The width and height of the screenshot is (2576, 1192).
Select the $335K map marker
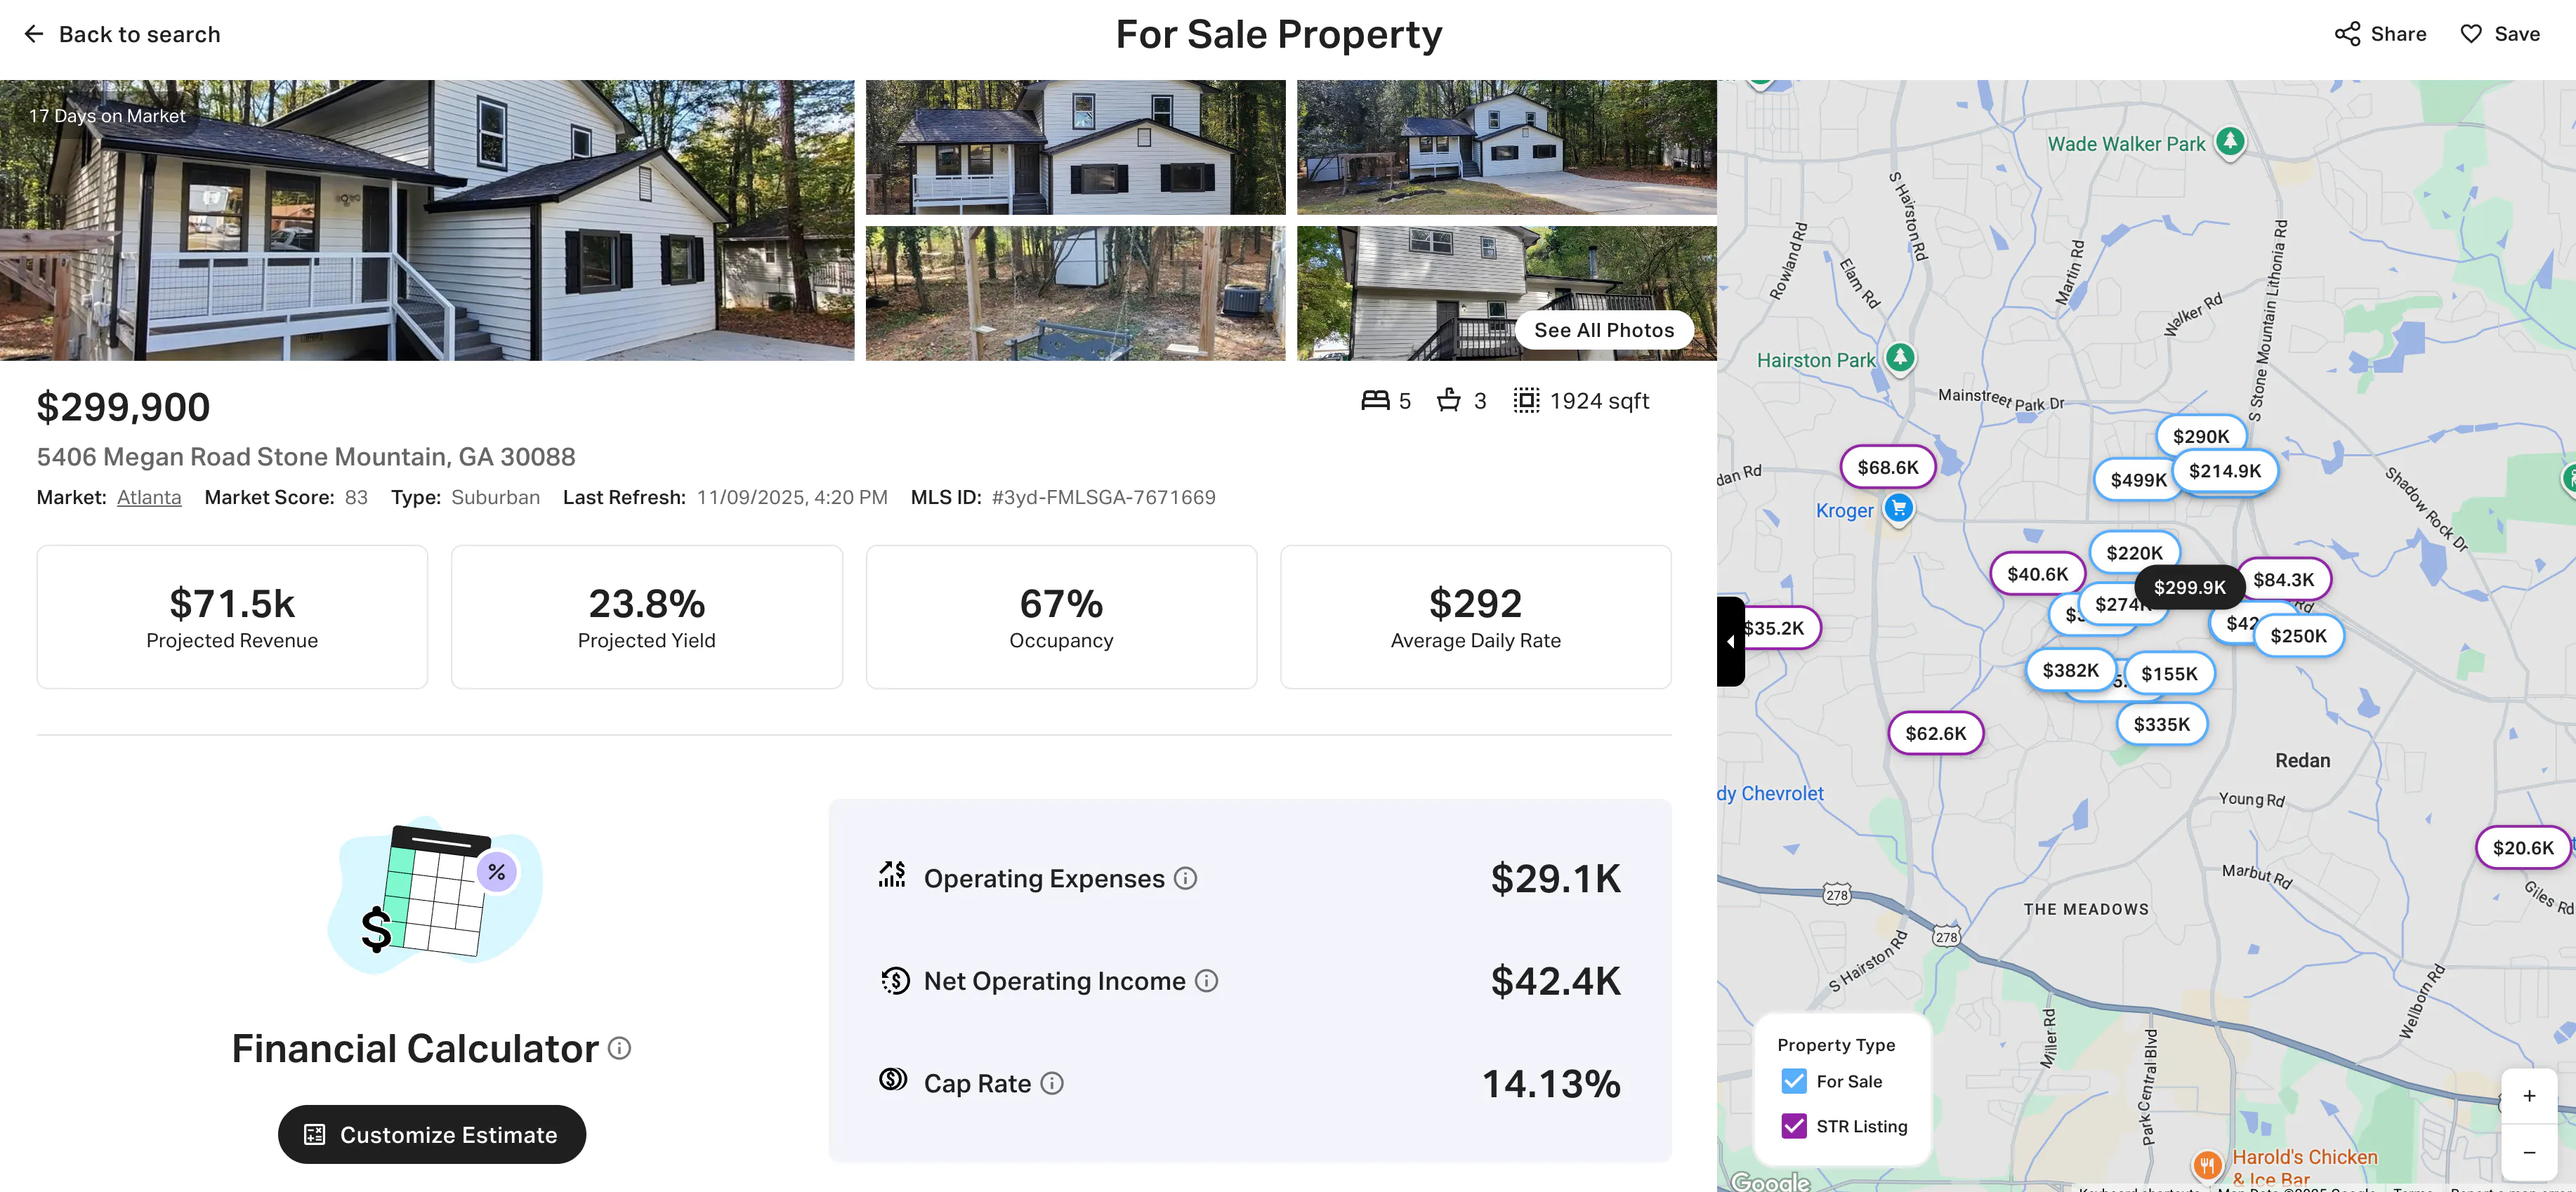coord(2162,724)
